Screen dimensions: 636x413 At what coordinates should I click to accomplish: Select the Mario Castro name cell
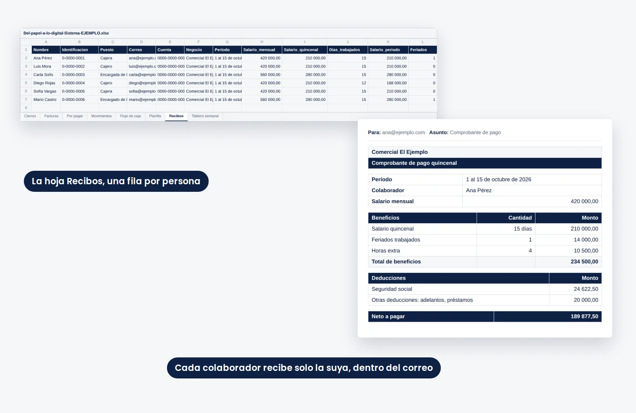46,100
